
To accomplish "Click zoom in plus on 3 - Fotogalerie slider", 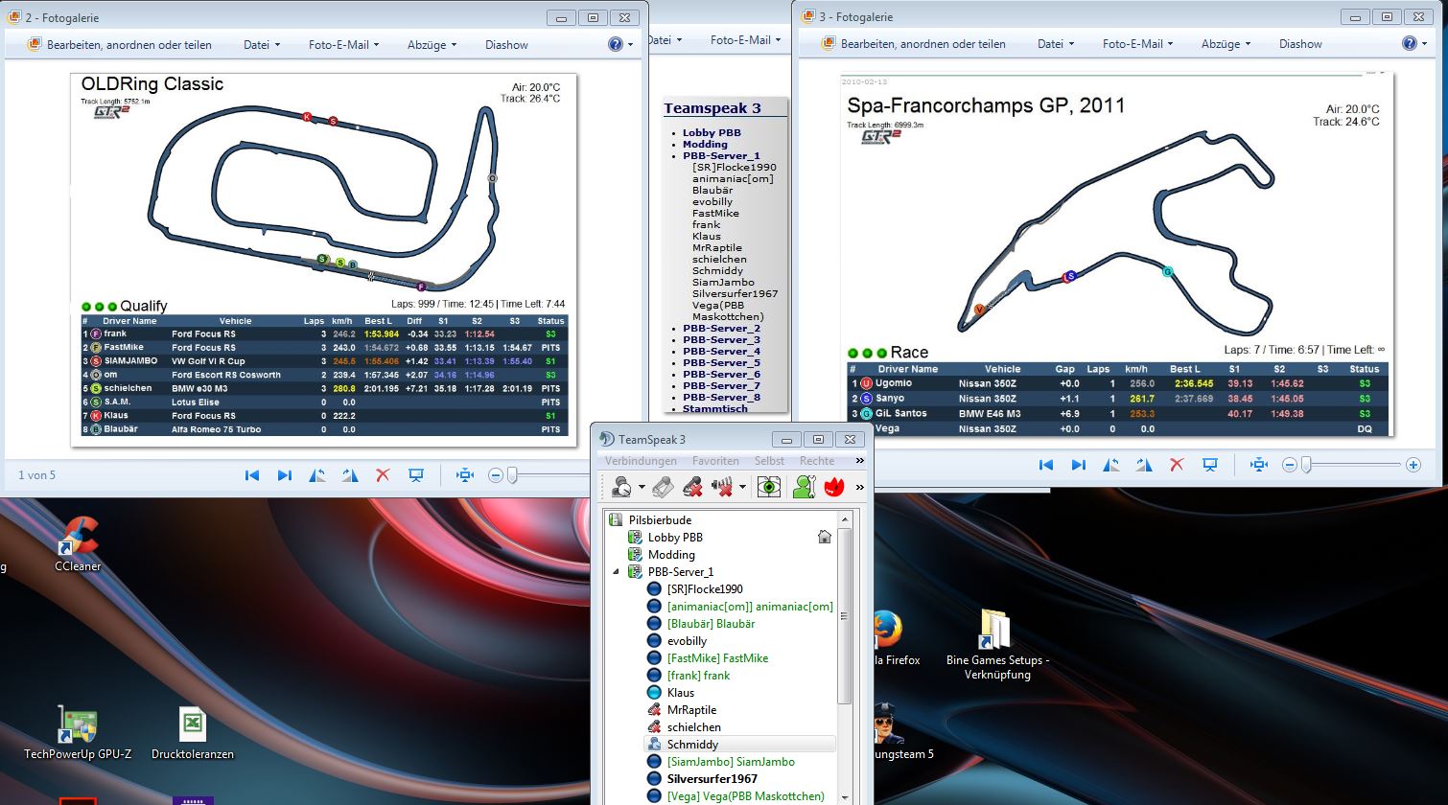I will point(1413,465).
